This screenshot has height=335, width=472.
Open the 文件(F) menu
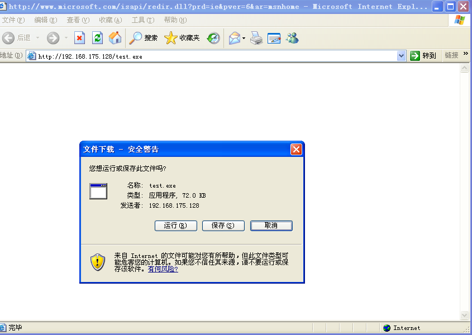(13, 20)
